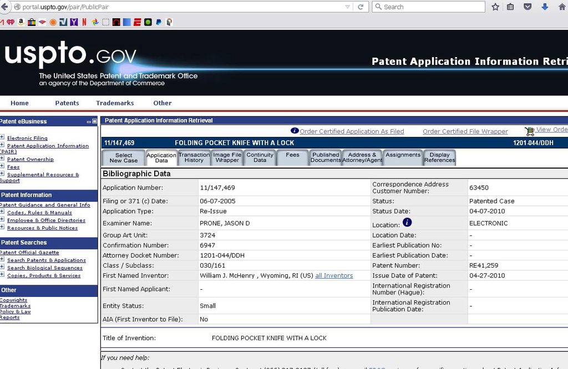The width and height of the screenshot is (568, 369).
Task: Open the Netflix bookmark icon
Action: click(84, 22)
